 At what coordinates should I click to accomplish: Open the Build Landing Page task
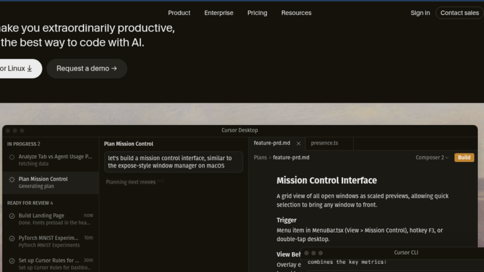[x=51, y=219]
